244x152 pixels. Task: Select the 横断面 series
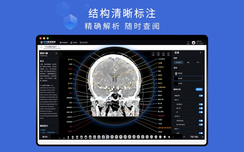click(188, 73)
